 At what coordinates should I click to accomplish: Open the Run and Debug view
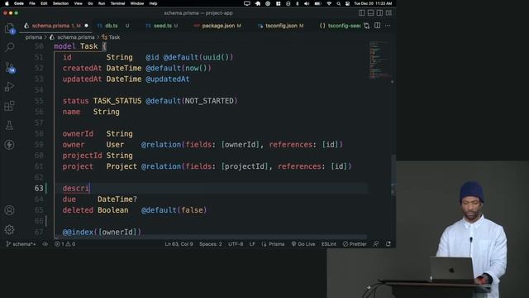(x=9, y=87)
